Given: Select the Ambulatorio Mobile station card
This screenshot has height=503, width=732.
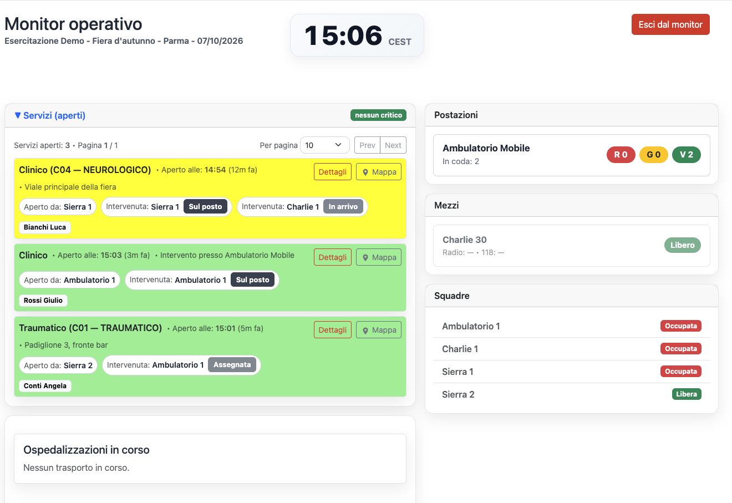Looking at the screenshot, I should click(x=572, y=155).
